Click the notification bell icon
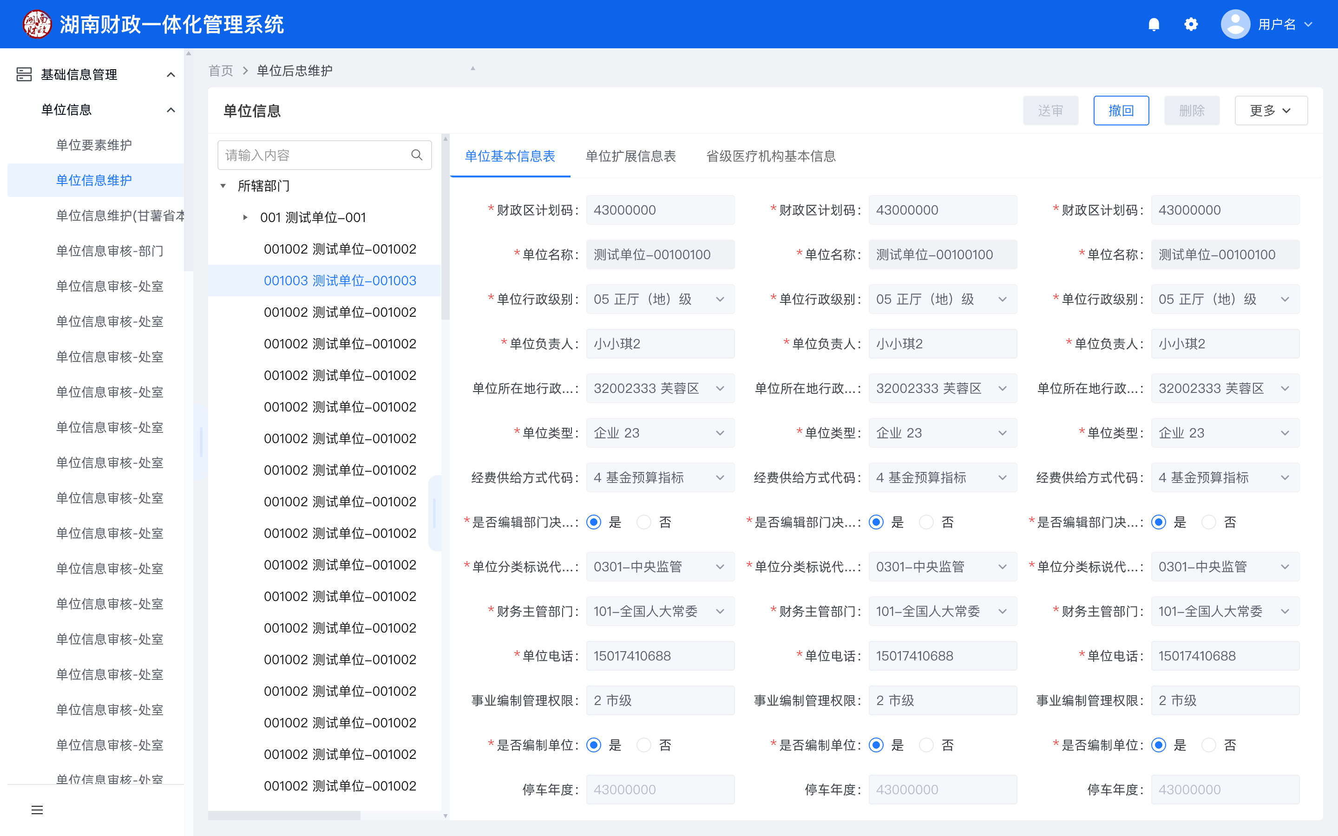This screenshot has height=836, width=1338. tap(1154, 24)
